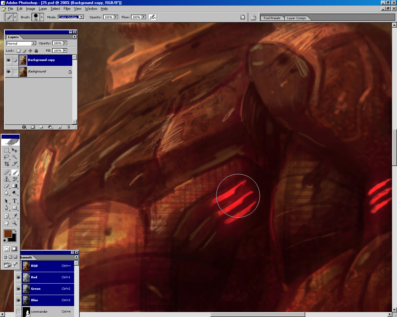Hide the Background layer

[9, 72]
